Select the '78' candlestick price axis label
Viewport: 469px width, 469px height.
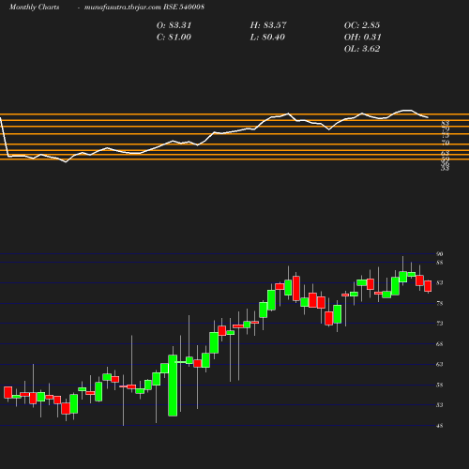440,303
